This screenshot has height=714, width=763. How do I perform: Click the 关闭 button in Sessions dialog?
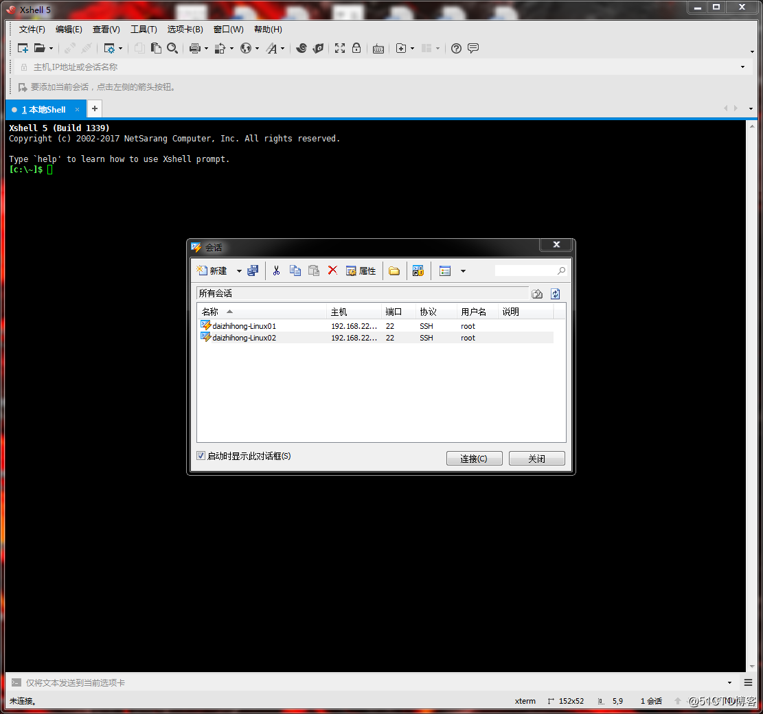click(x=537, y=458)
